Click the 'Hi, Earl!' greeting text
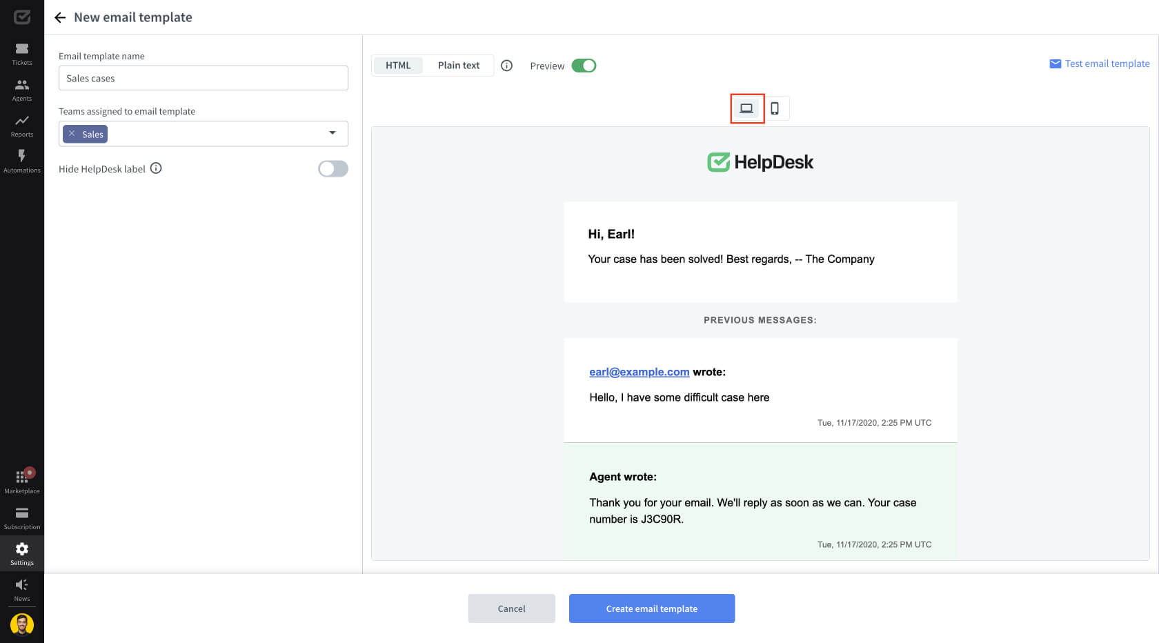 tap(611, 234)
